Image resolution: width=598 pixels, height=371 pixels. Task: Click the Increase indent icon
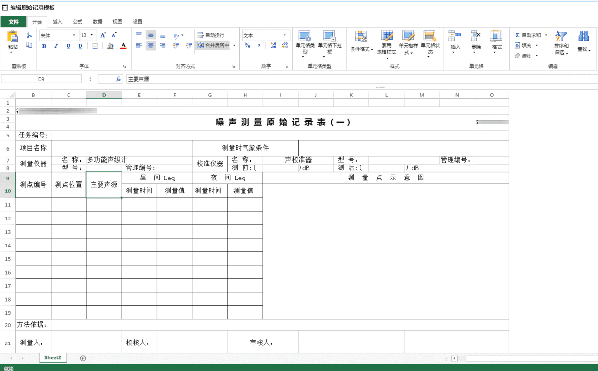click(x=189, y=46)
